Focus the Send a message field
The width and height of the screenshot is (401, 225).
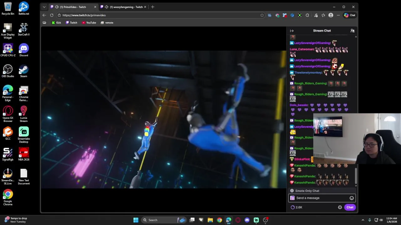click(x=322, y=198)
